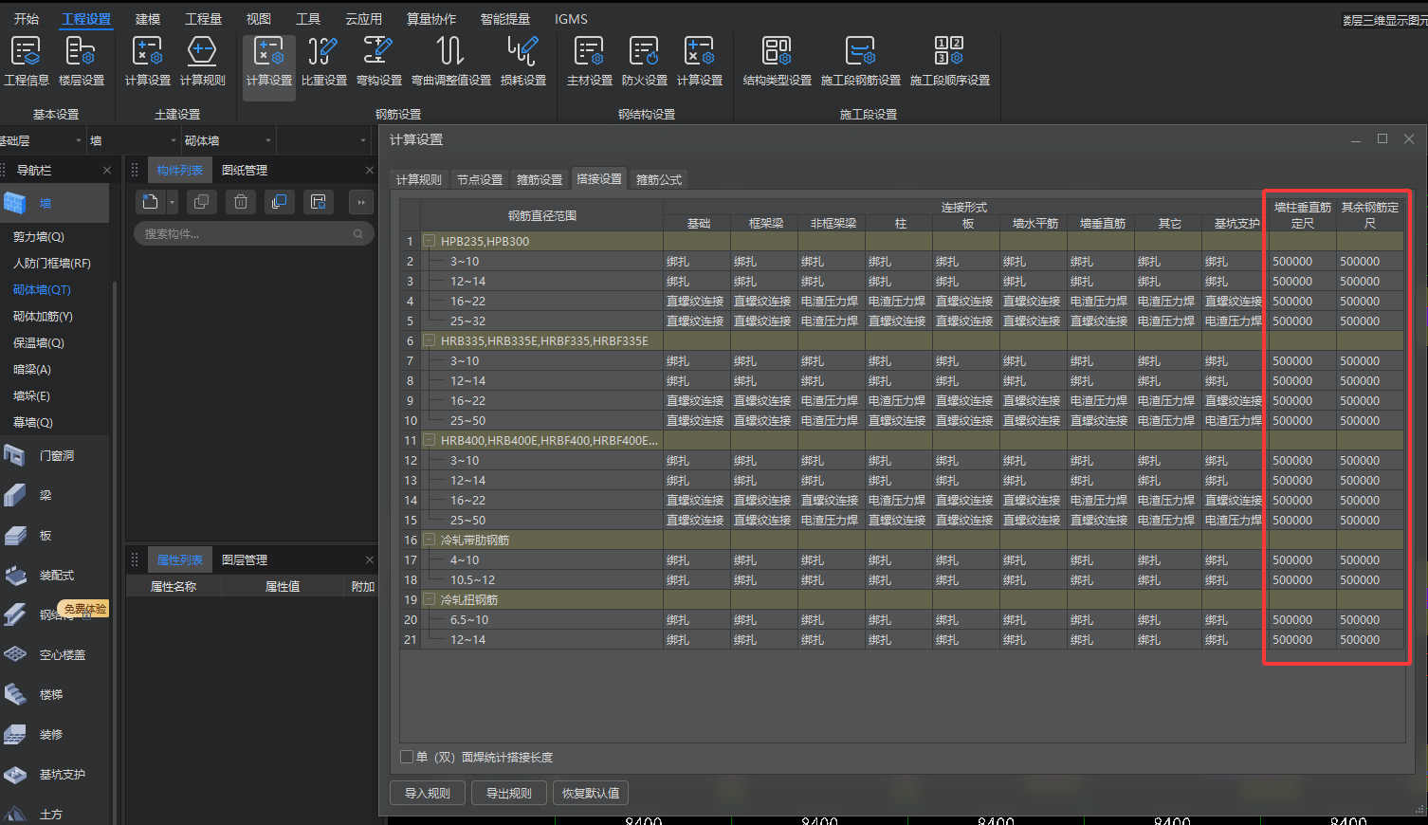This screenshot has width=1428, height=825.
Task: Switch to the 箍筋设置 tab
Action: [x=540, y=179]
